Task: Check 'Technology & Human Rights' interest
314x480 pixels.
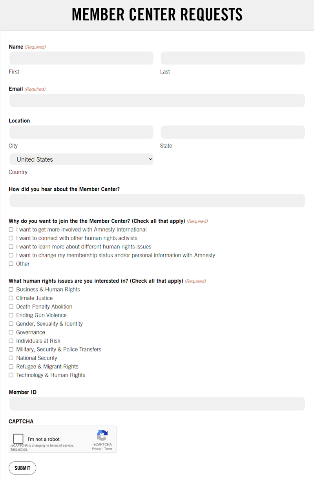Action: click(x=11, y=375)
